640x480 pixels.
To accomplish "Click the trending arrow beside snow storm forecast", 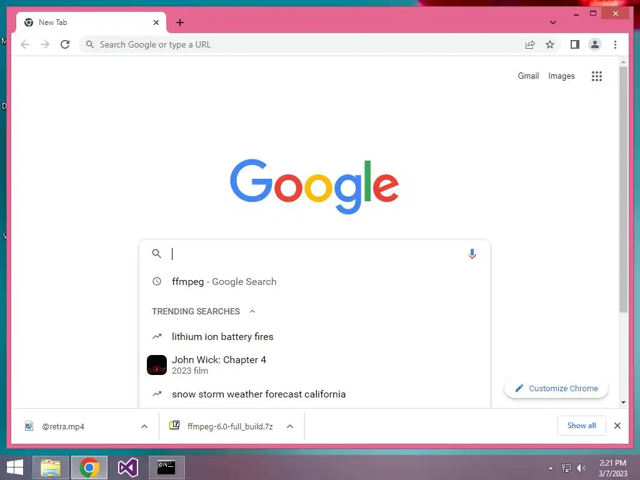I will [157, 394].
